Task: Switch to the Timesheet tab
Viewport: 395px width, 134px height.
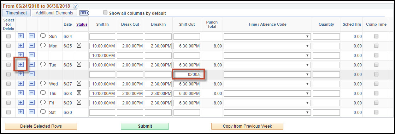Action: [x=16, y=13]
